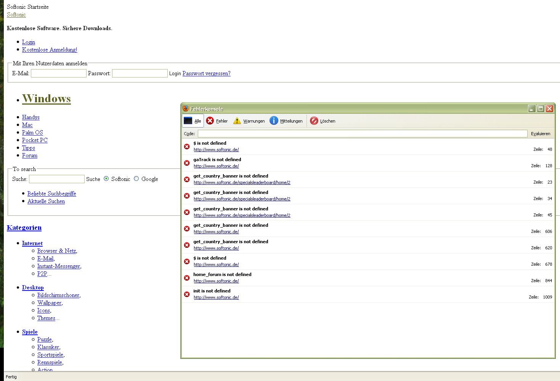Open the Passwort vergessen link

pyautogui.click(x=206, y=73)
